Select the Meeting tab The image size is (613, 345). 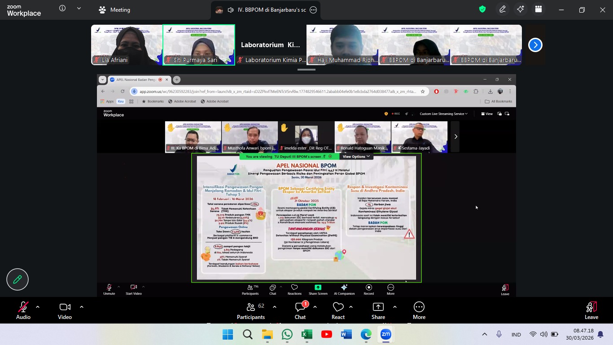[114, 10]
